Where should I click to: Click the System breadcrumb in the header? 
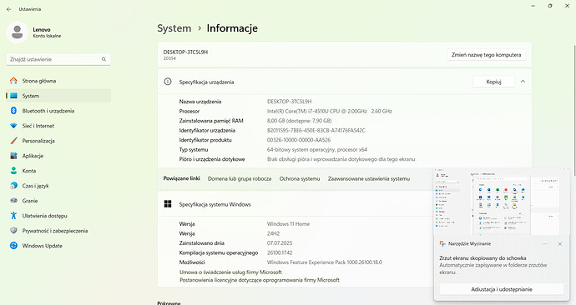pos(174,28)
